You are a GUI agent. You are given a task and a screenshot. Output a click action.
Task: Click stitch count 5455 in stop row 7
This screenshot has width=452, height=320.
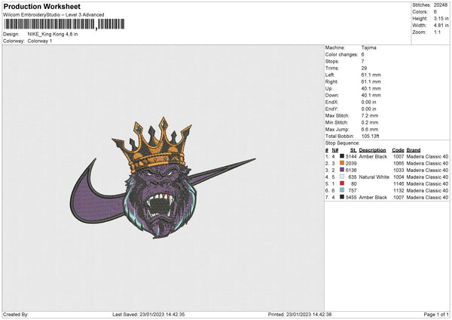point(351,197)
